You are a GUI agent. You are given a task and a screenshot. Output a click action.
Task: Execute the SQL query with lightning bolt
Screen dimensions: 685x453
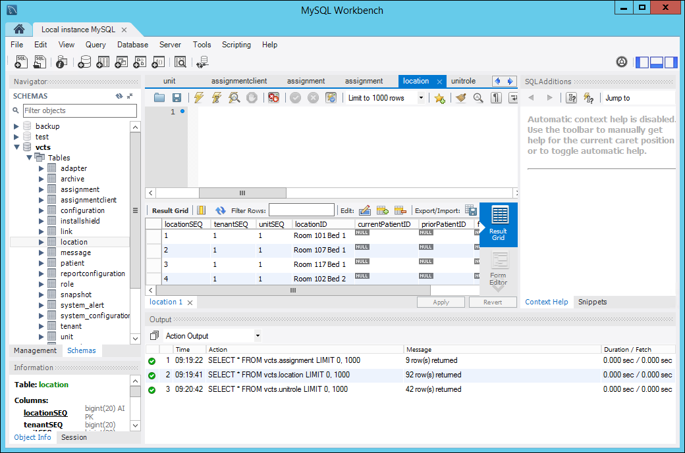[x=198, y=98]
